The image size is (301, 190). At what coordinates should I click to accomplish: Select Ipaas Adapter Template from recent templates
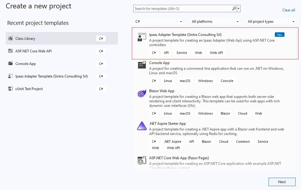[51, 76]
